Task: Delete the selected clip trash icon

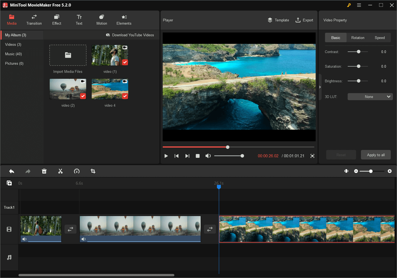Action: point(44,171)
